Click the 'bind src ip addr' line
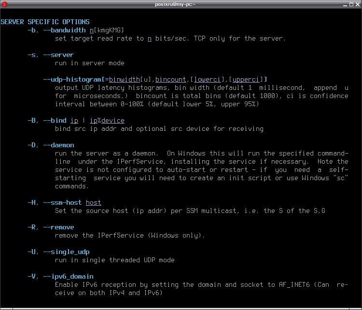The width and height of the screenshot is (362, 310). click(159, 128)
